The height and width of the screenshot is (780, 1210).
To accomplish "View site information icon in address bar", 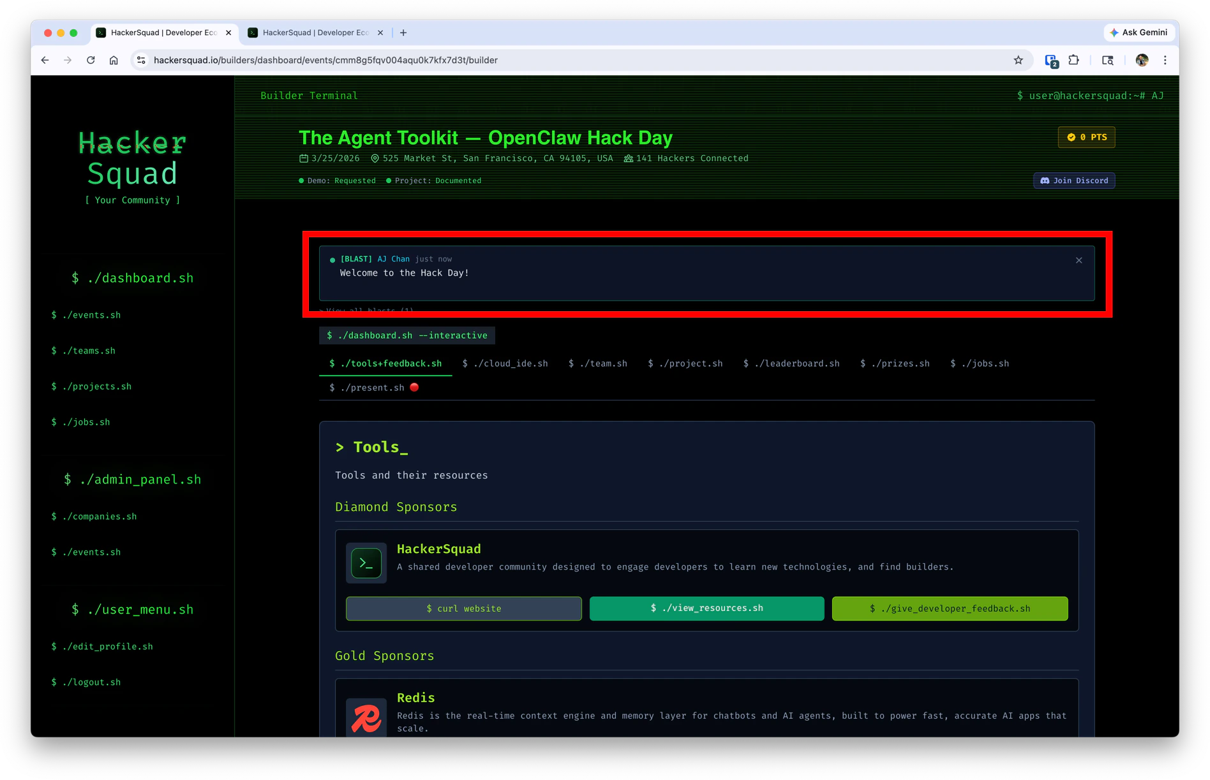I will [x=141, y=60].
